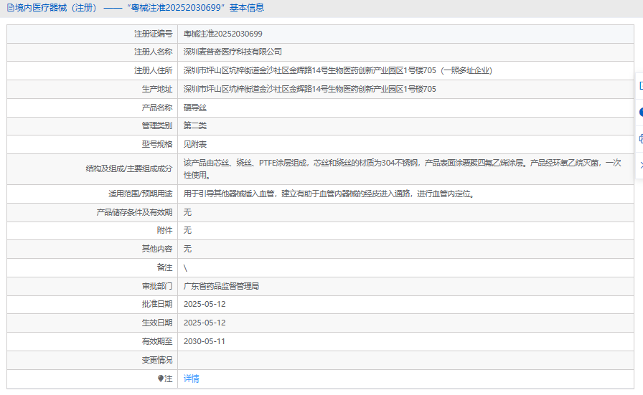The image size is (643, 395).
Task: Click the 变更情况 row label
Action: pyautogui.click(x=157, y=360)
